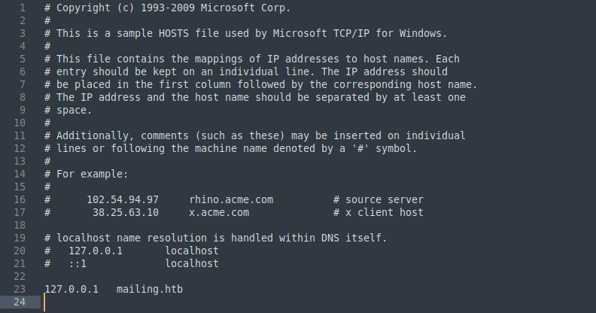Click the 'rhino.acme.com' example host
Viewport: 596px width, 313px height.
(231, 199)
